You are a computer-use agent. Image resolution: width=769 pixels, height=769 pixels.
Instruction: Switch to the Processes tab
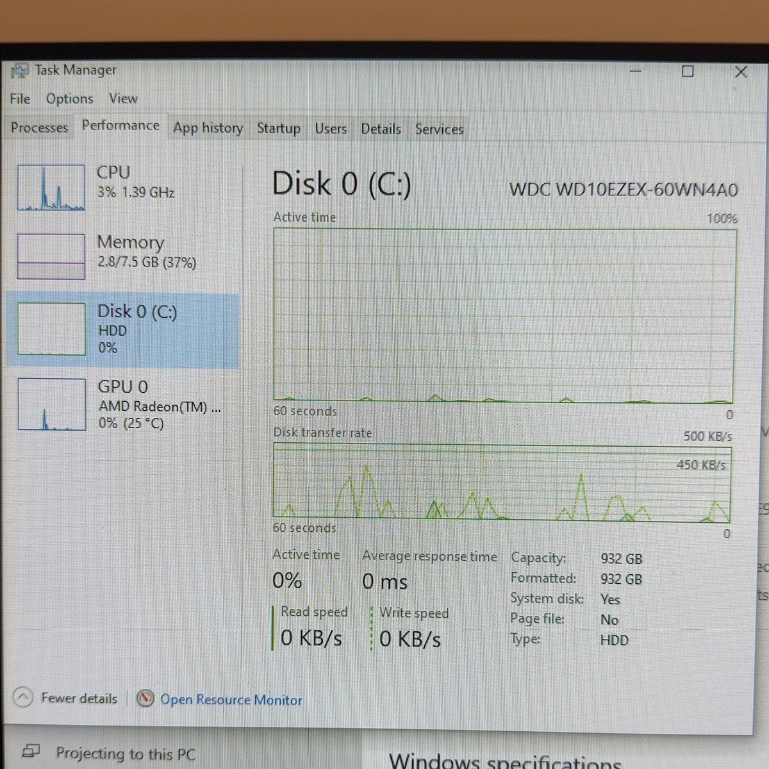pos(39,128)
